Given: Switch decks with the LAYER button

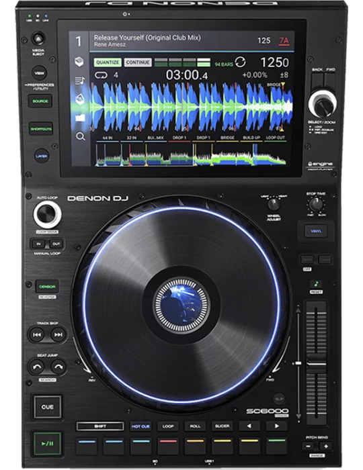Looking at the screenshot, I should click(42, 156).
